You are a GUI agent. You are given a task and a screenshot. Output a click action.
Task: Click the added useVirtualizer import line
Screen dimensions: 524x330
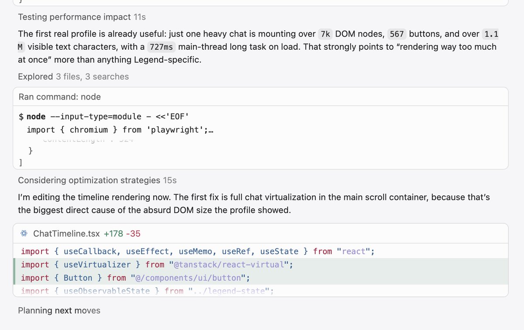coord(261,265)
